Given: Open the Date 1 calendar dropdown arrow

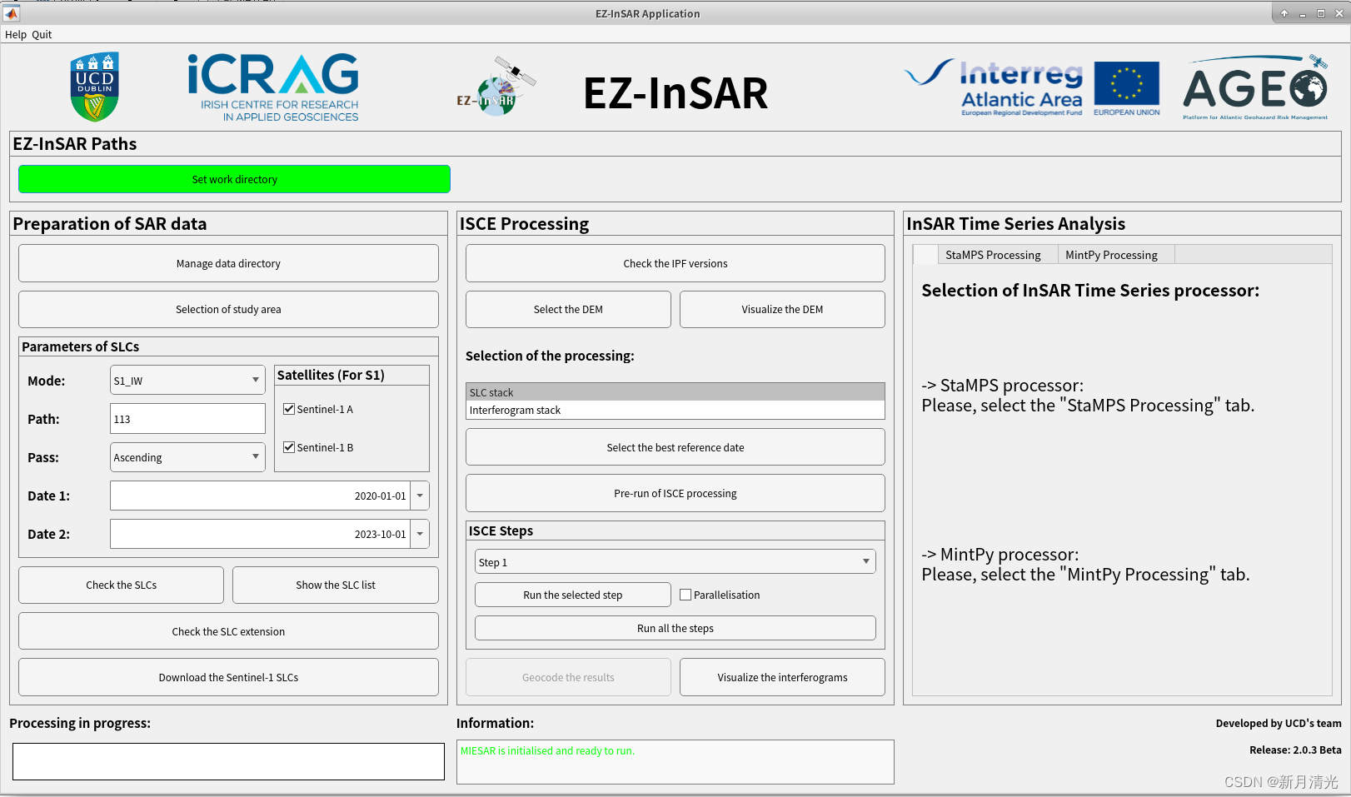Looking at the screenshot, I should [420, 496].
